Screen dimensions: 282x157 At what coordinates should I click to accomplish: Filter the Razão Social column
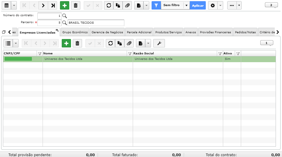220,53
